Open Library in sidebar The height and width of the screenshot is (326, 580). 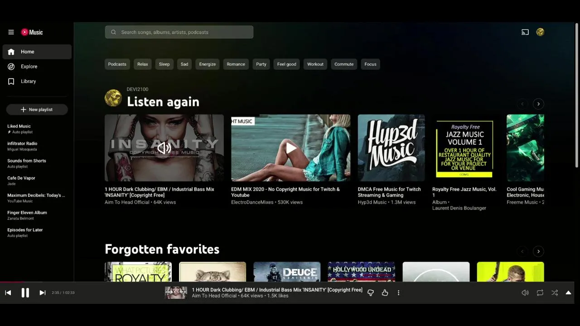37,81
